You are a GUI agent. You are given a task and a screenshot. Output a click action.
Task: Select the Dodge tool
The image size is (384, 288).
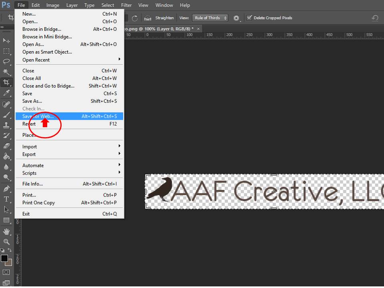point(6,177)
